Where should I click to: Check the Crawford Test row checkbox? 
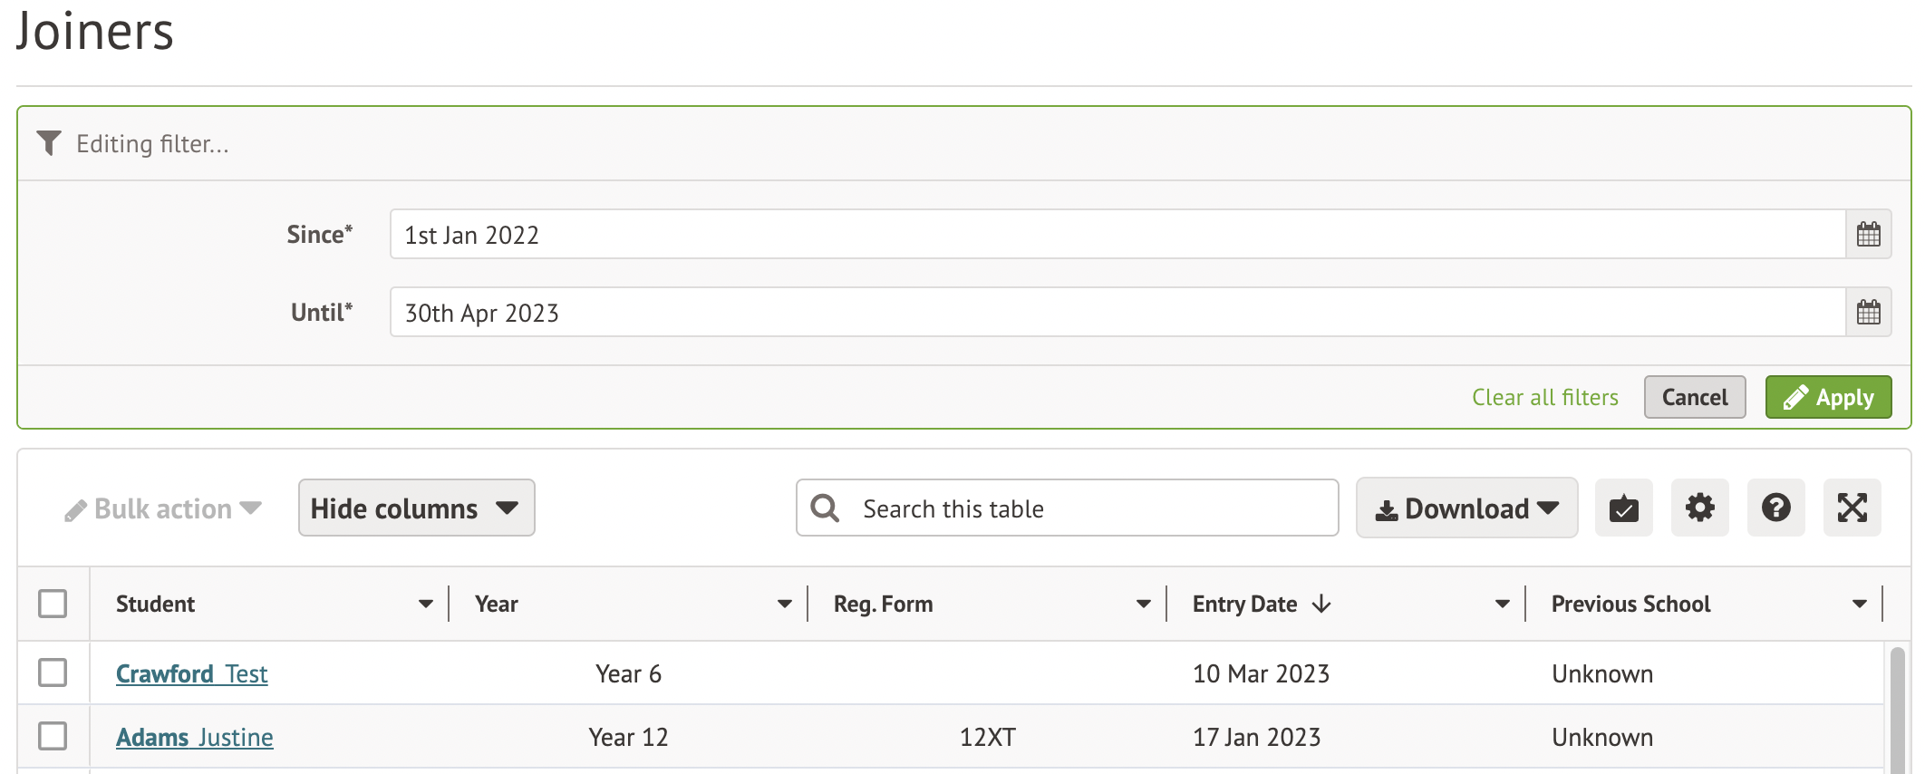(x=53, y=672)
